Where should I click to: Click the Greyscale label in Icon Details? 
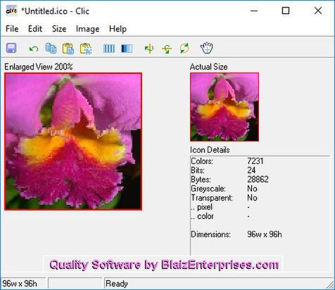(x=208, y=189)
